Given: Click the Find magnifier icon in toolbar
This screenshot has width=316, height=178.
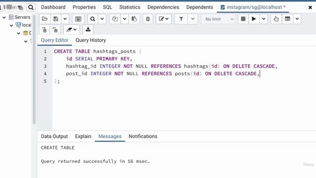Looking at the screenshot, I should pos(93,19).
